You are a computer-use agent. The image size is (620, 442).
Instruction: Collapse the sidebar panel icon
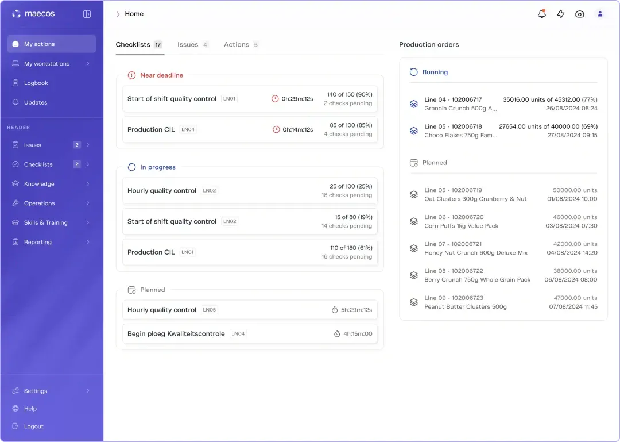coord(87,14)
